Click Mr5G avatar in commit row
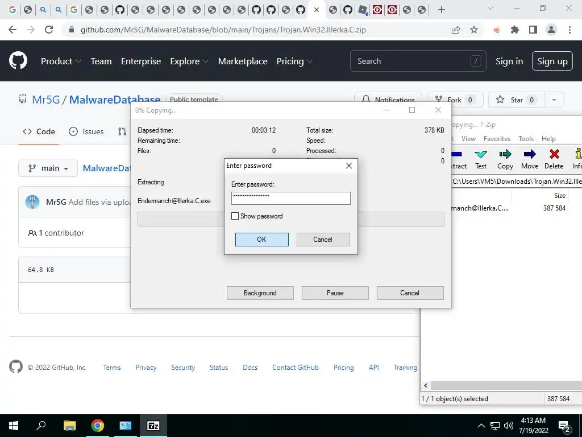The image size is (582, 437). coord(32,202)
